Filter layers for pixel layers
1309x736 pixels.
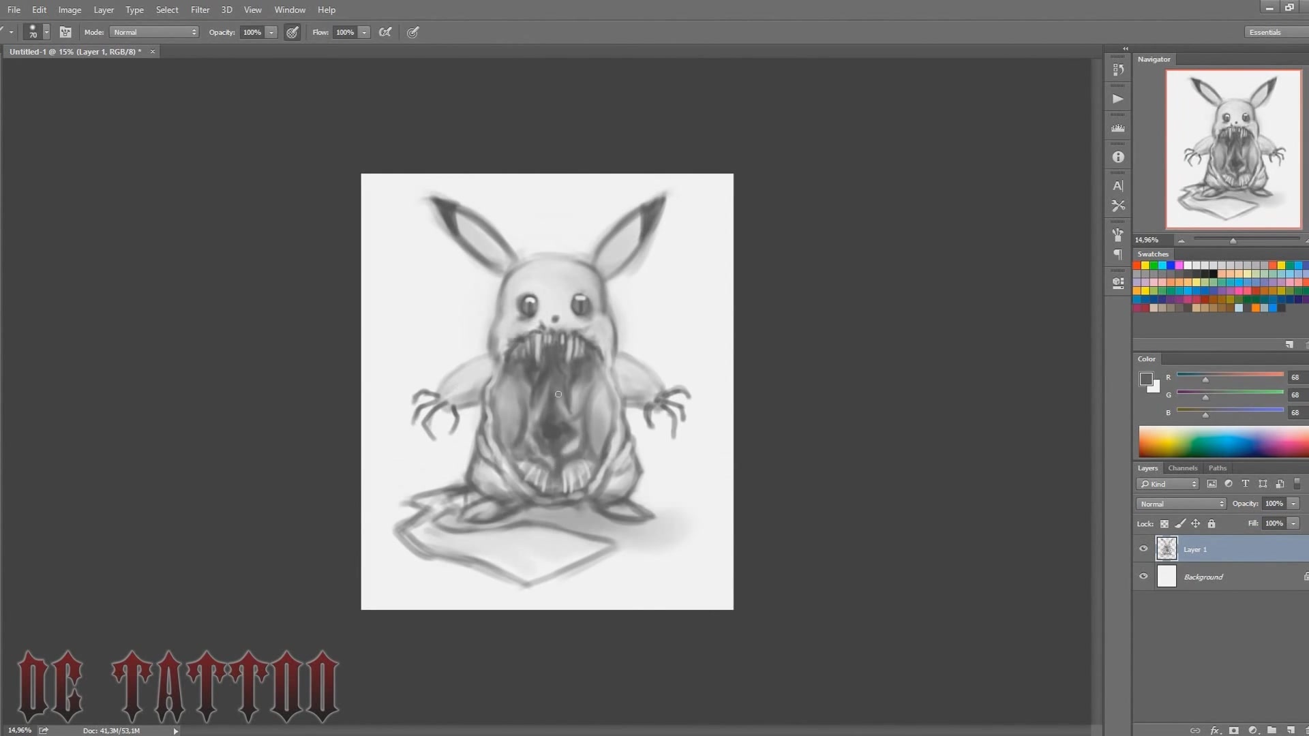point(1212,484)
